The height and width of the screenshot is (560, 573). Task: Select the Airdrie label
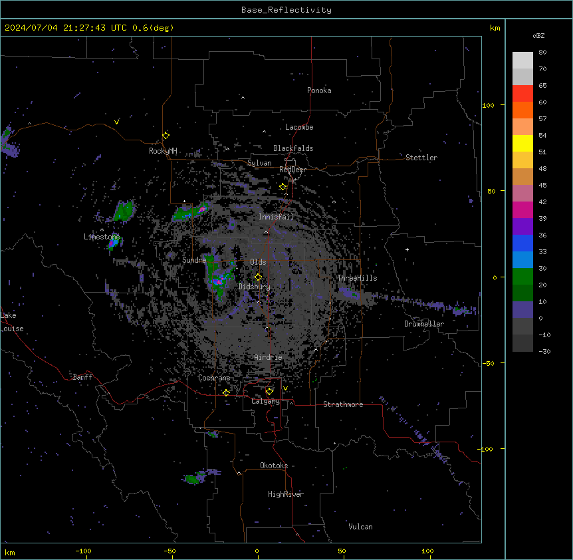[x=269, y=357]
